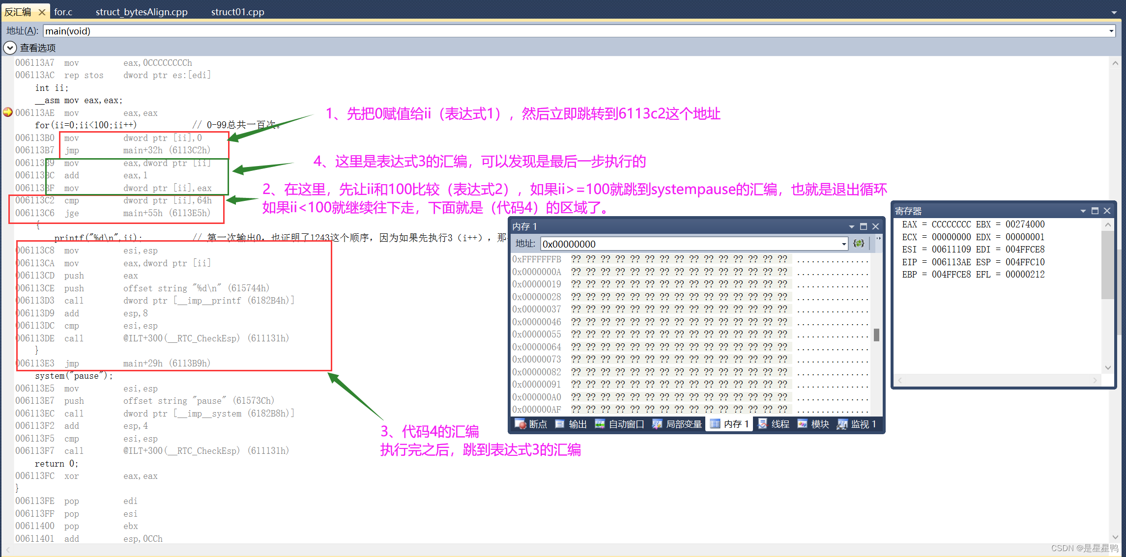Switch to struct_bytesAlign.cpp tab

pyautogui.click(x=142, y=12)
